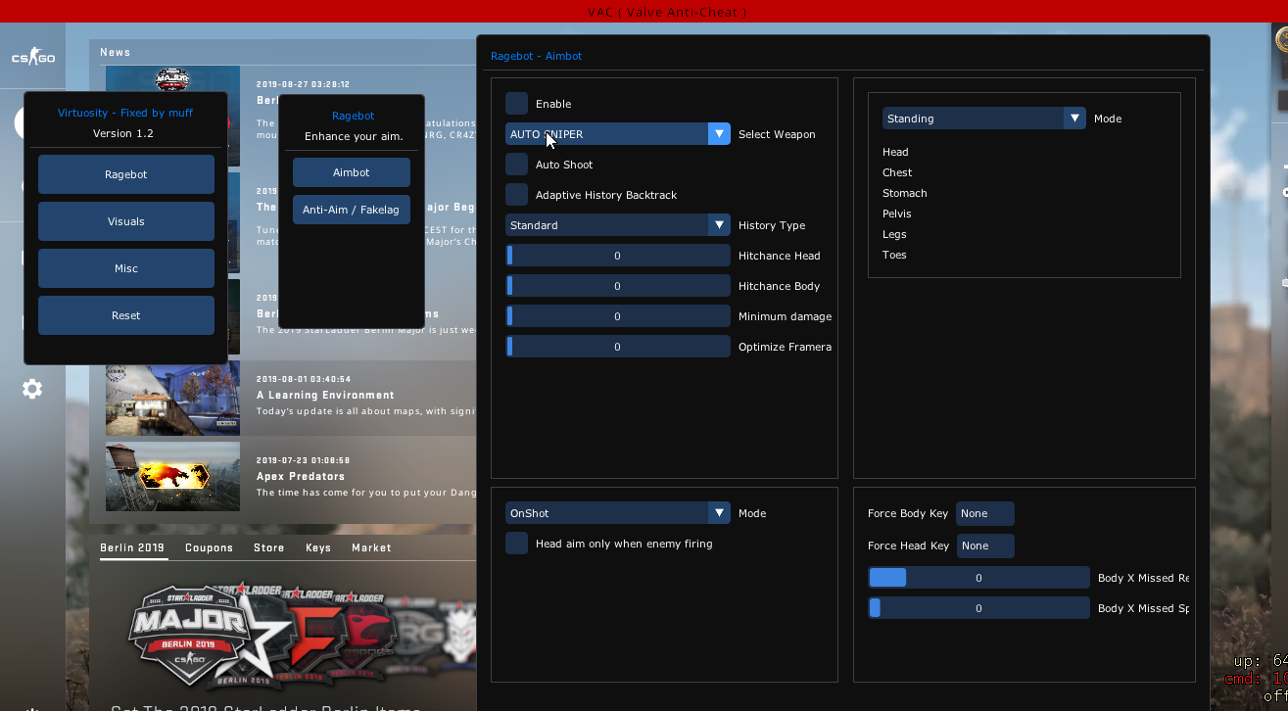
Task: Click the Hitchance Head slider
Action: point(617,256)
